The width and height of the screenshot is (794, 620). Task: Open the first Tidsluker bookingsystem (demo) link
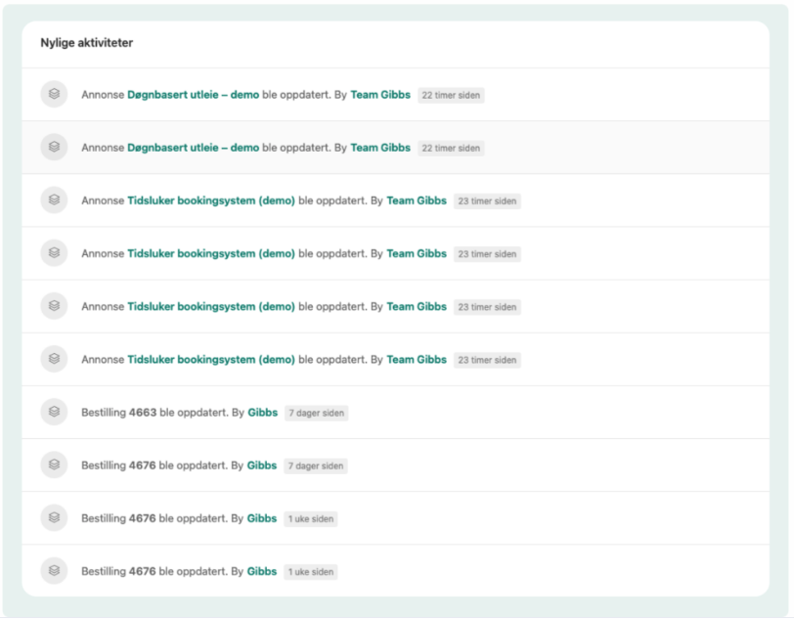tap(210, 200)
